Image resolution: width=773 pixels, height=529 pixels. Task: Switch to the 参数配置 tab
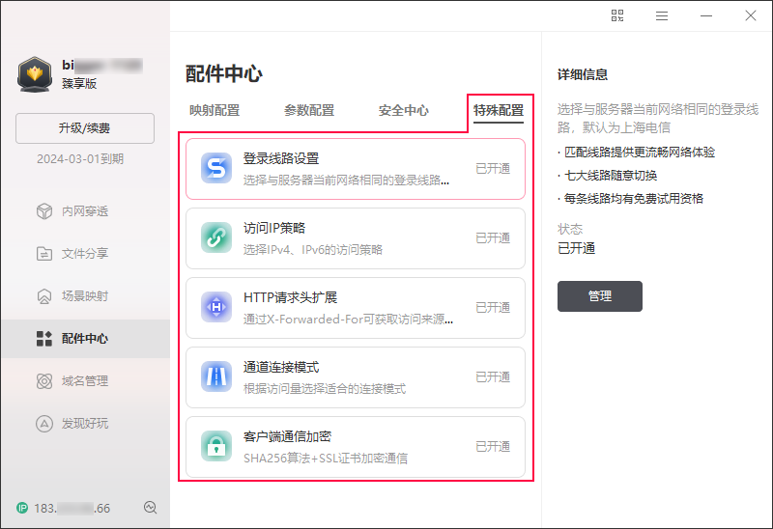[x=308, y=110]
